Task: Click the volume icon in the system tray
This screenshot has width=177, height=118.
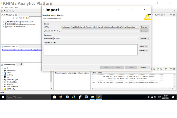Action: 149,97
